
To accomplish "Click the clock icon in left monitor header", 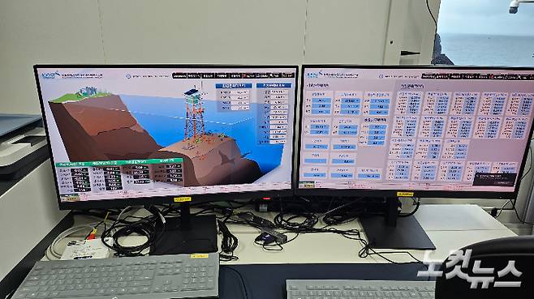I will coord(128,76).
